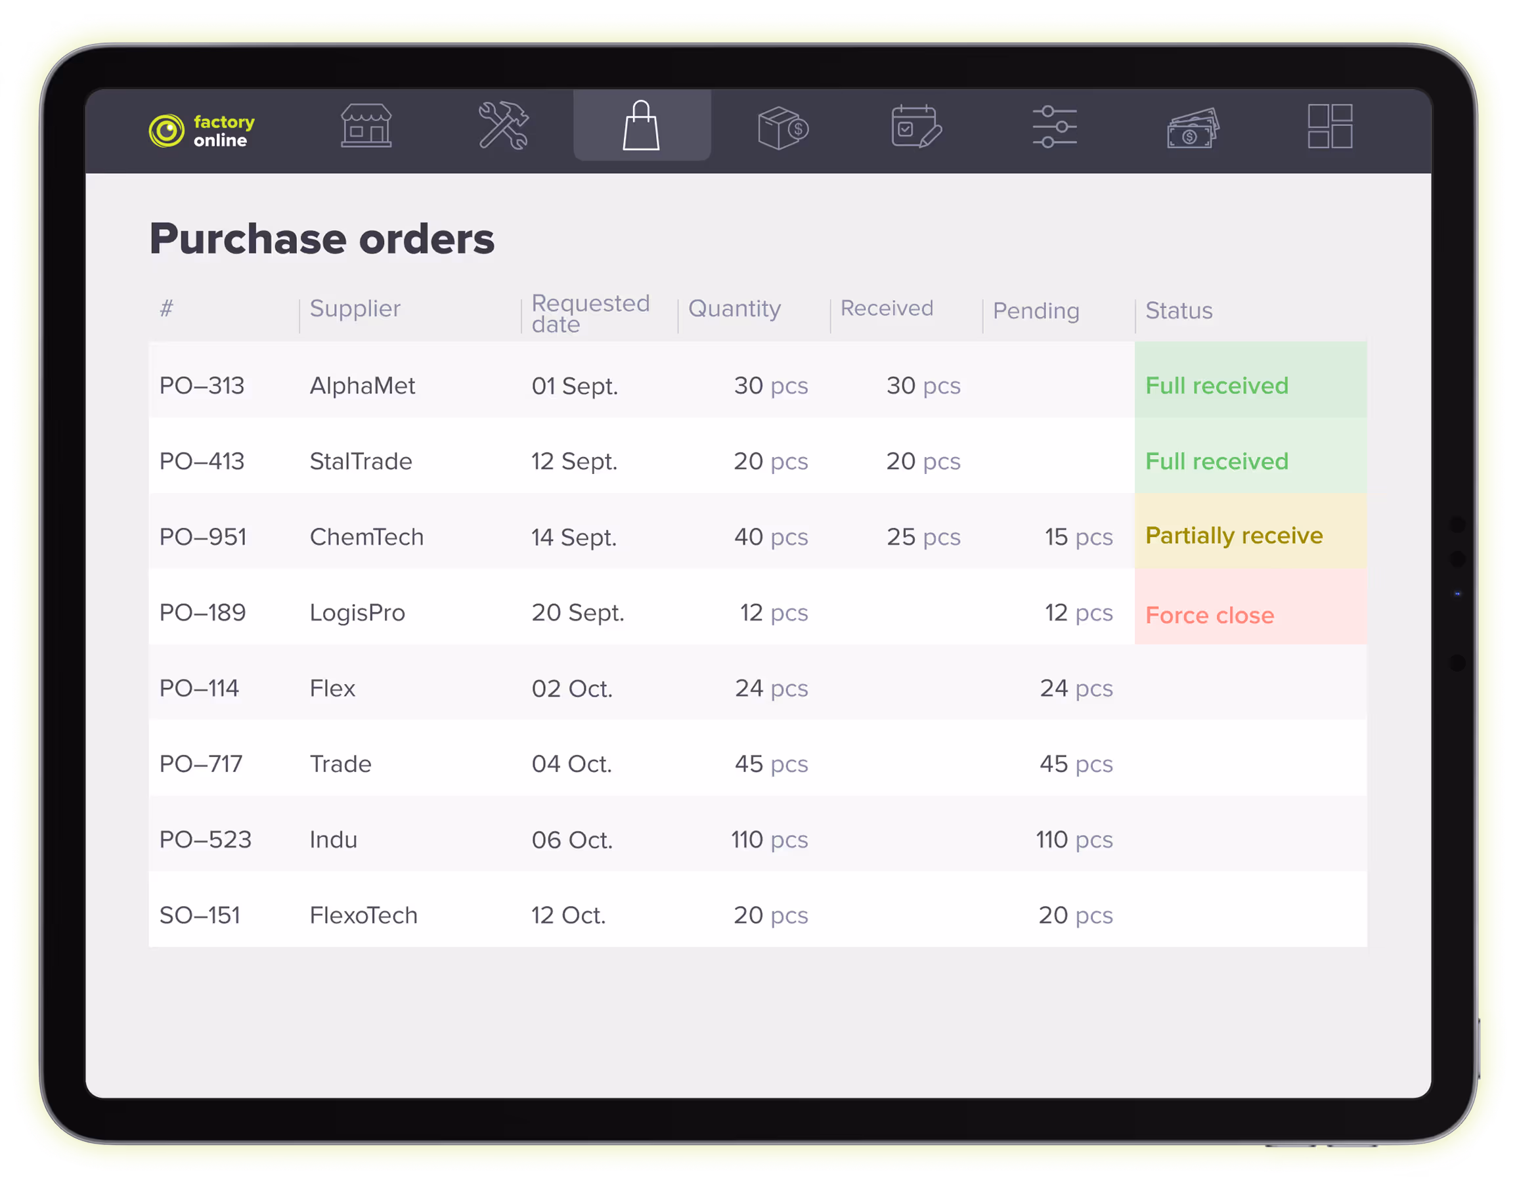Sort the table by Quantity column

[734, 309]
